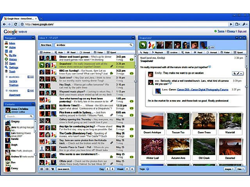The image size is (250, 187).
Task: Collapse the Searches section in Navigation
Action: pos(6,77)
